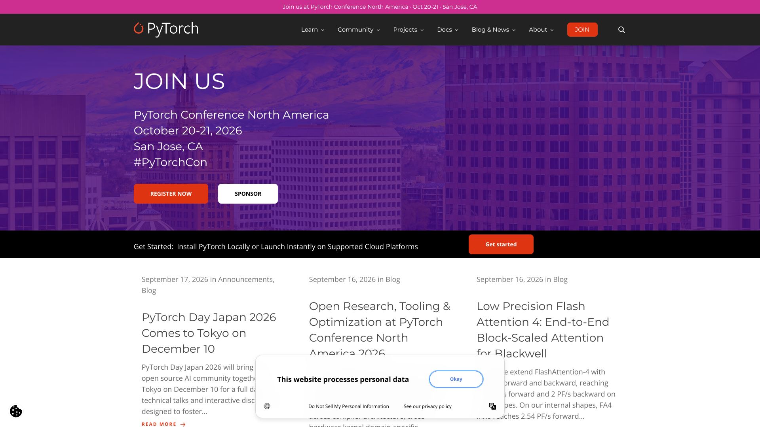Image resolution: width=760 pixels, height=427 pixels.
Task: Click the orange JOIN button
Action: pyautogui.click(x=582, y=30)
